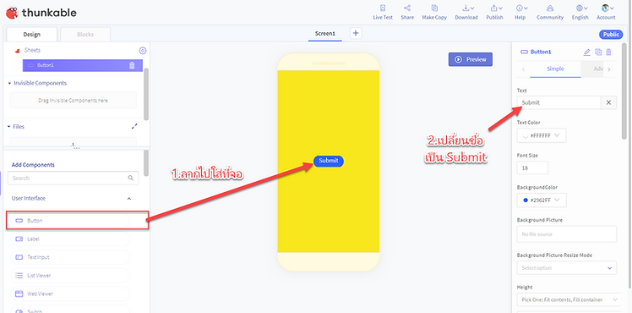Select Button1 in component tree
The width and height of the screenshot is (632, 313).
(x=83, y=65)
